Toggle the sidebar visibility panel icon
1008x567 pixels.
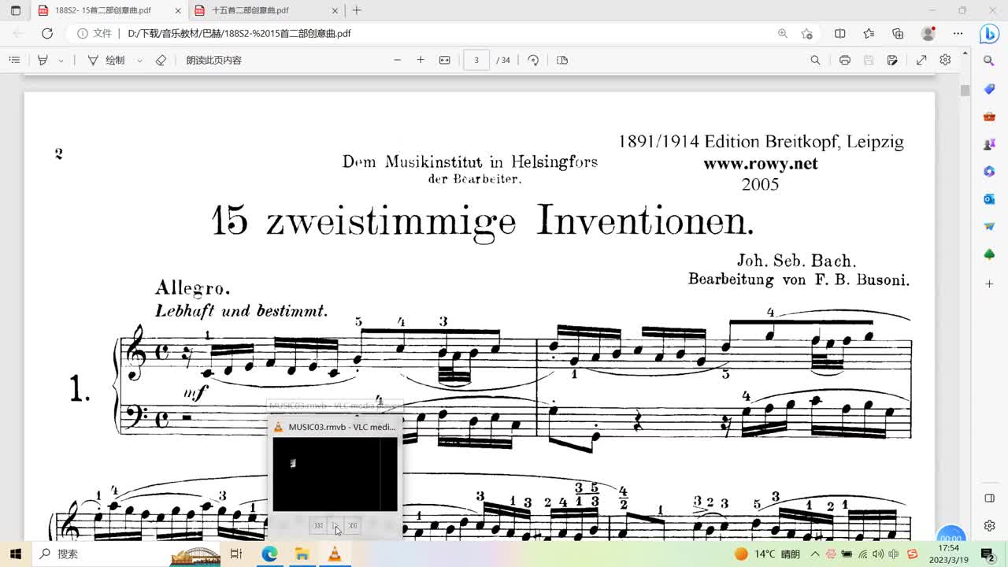(x=989, y=498)
